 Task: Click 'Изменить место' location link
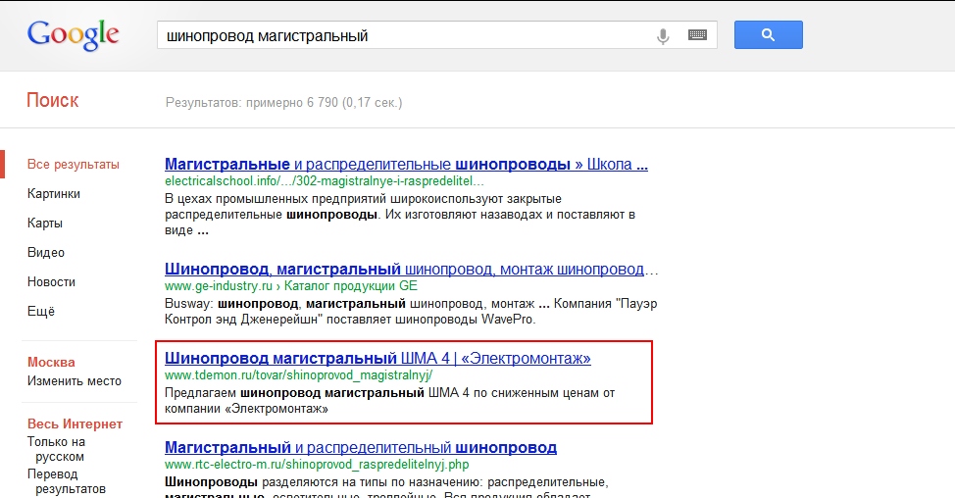click(x=75, y=381)
